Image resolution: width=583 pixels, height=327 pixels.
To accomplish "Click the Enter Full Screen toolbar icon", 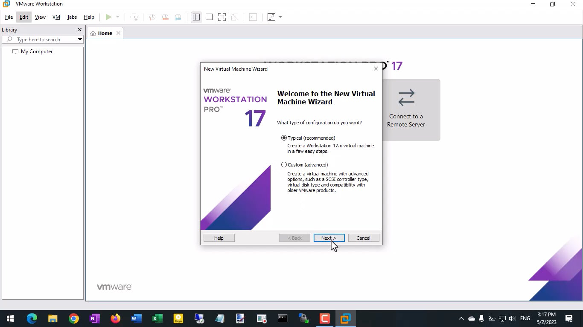I will [x=222, y=17].
